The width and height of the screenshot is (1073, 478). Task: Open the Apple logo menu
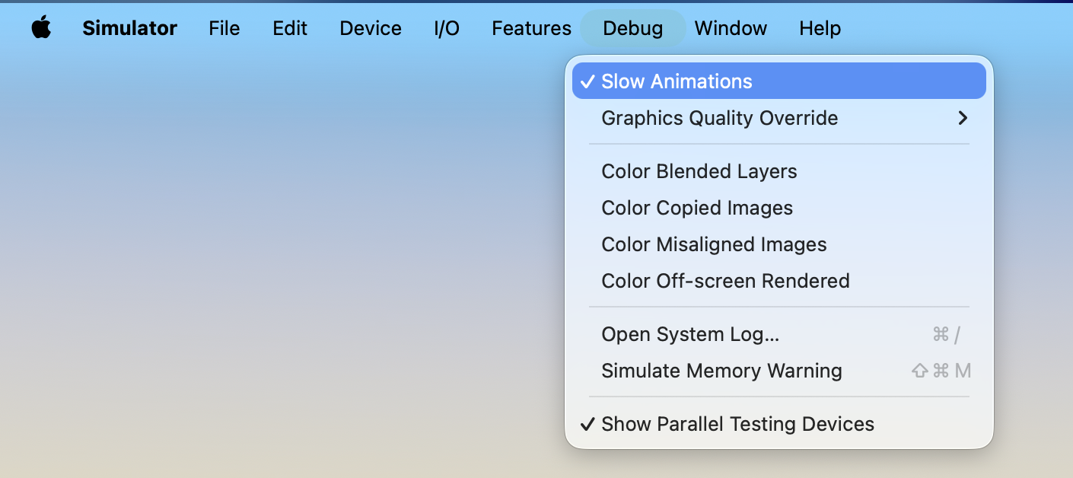click(x=41, y=28)
